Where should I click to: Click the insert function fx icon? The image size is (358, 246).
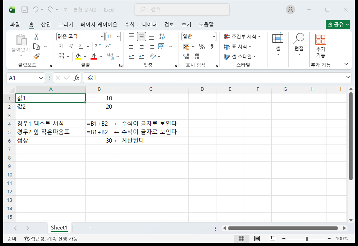point(76,78)
